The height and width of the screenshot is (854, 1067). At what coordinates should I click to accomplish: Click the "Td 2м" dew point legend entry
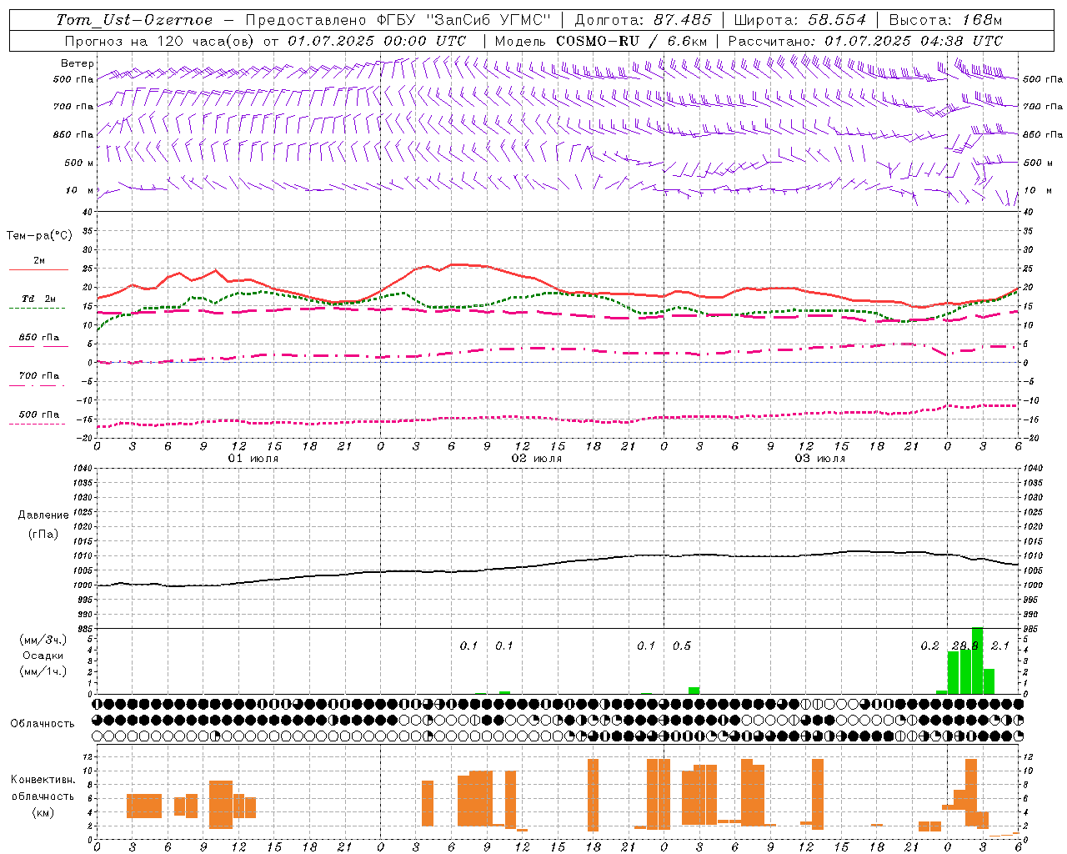pyautogui.click(x=39, y=299)
